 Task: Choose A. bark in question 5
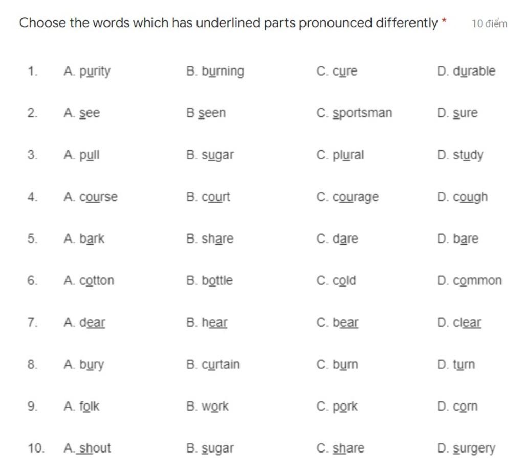point(84,239)
